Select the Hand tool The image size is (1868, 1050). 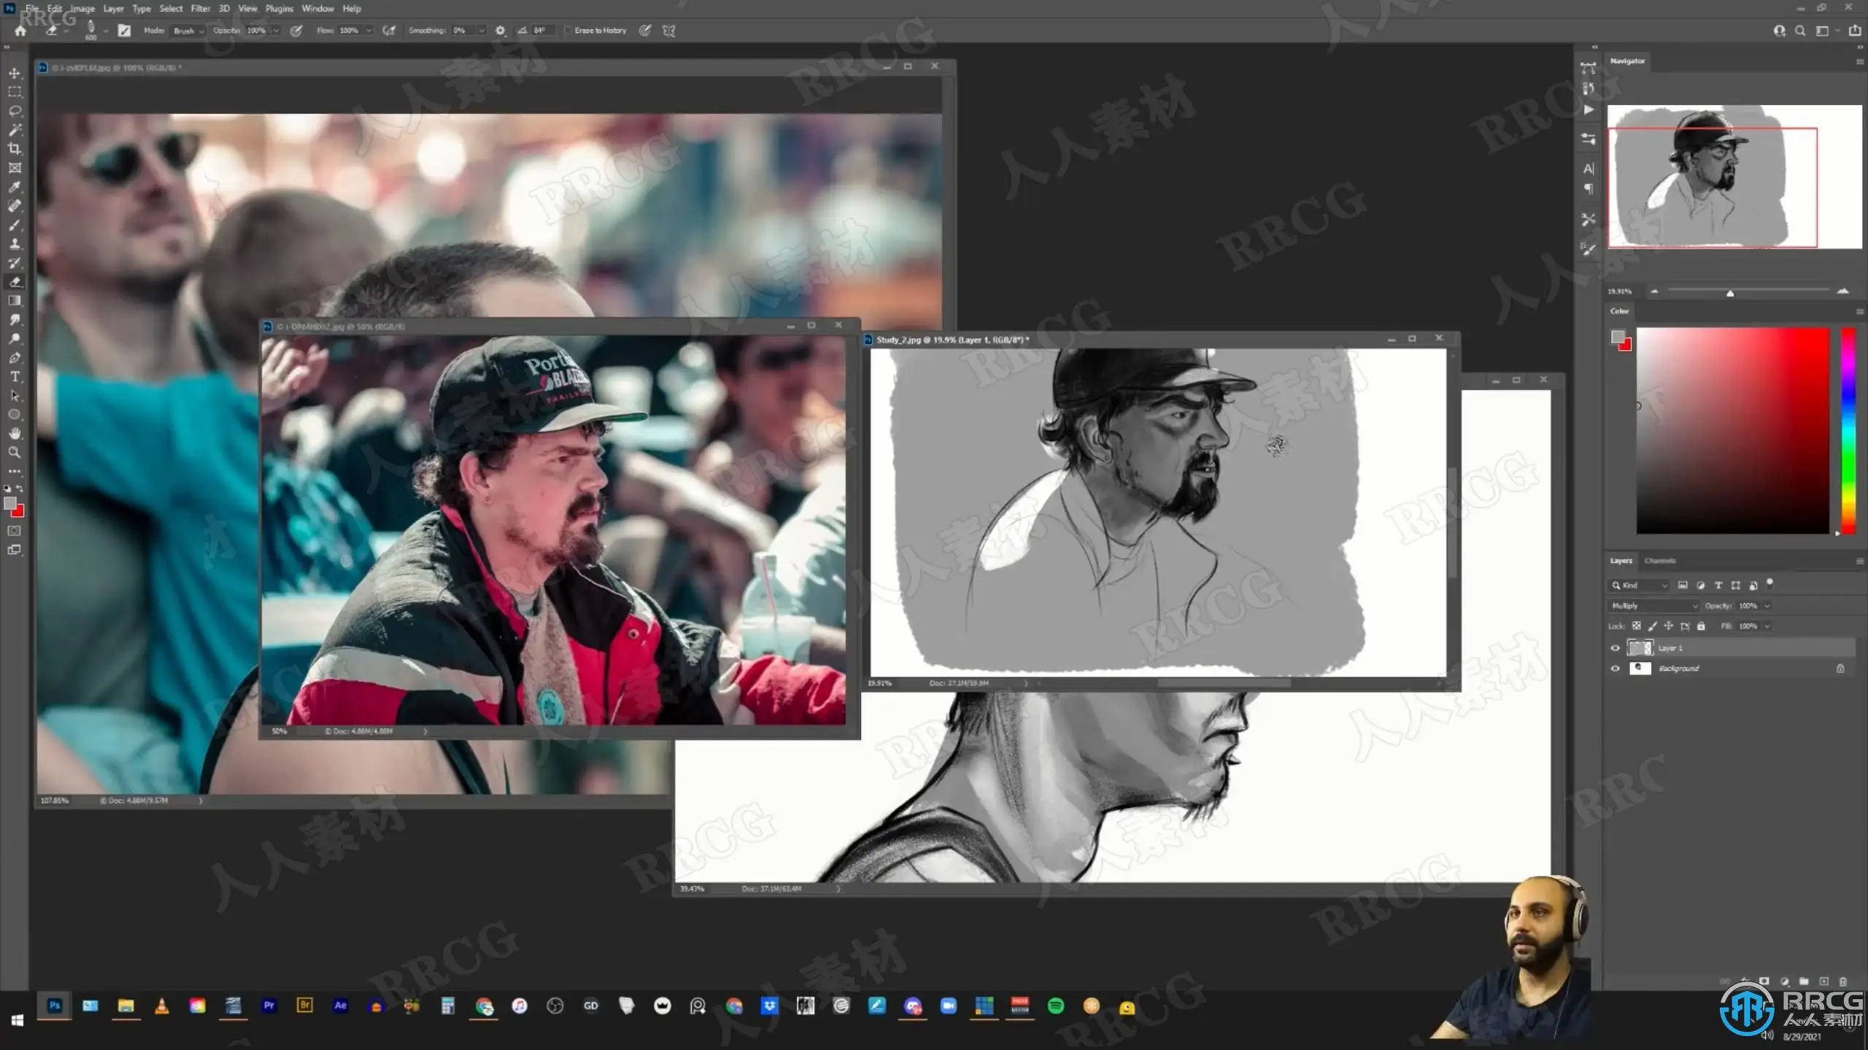pyautogui.click(x=14, y=433)
